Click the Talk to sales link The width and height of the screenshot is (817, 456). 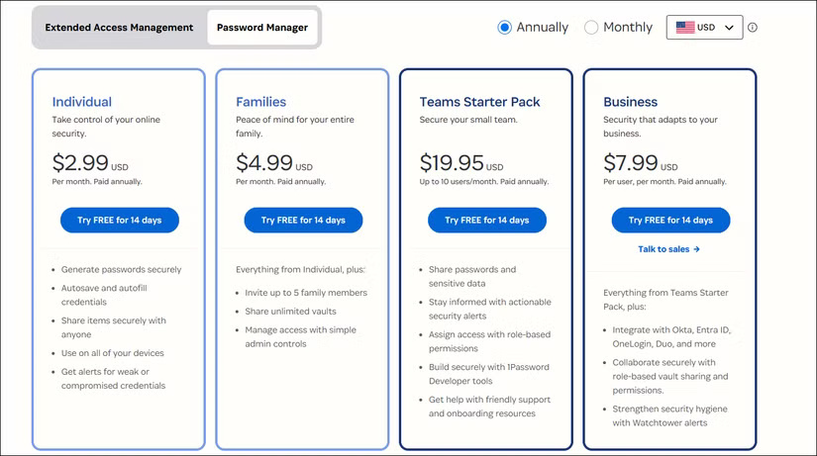(664, 249)
